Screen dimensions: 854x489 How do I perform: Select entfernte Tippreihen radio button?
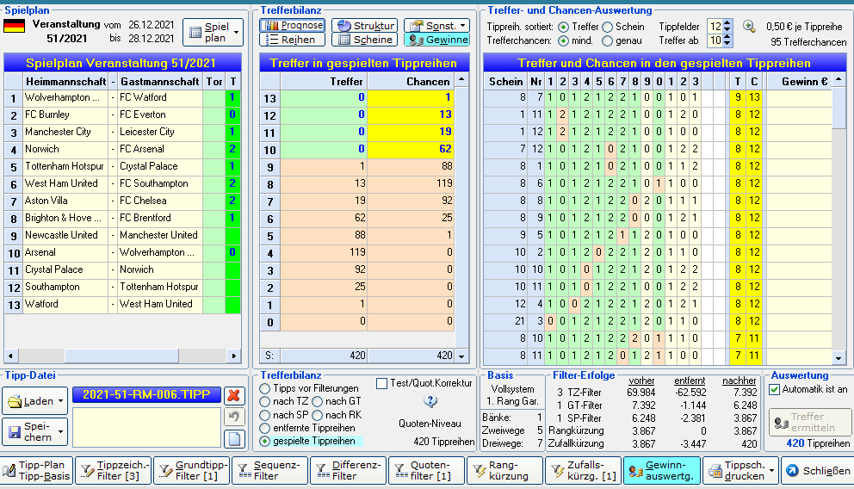click(x=264, y=428)
